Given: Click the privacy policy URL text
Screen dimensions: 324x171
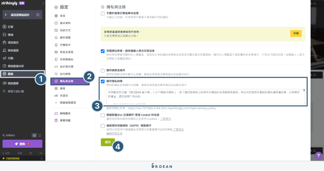Looking at the screenshot, I should (x=172, y=108).
